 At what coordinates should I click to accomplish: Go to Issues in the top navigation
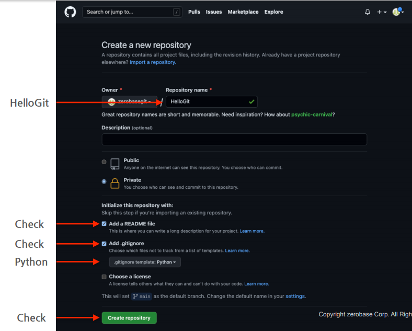(x=214, y=12)
